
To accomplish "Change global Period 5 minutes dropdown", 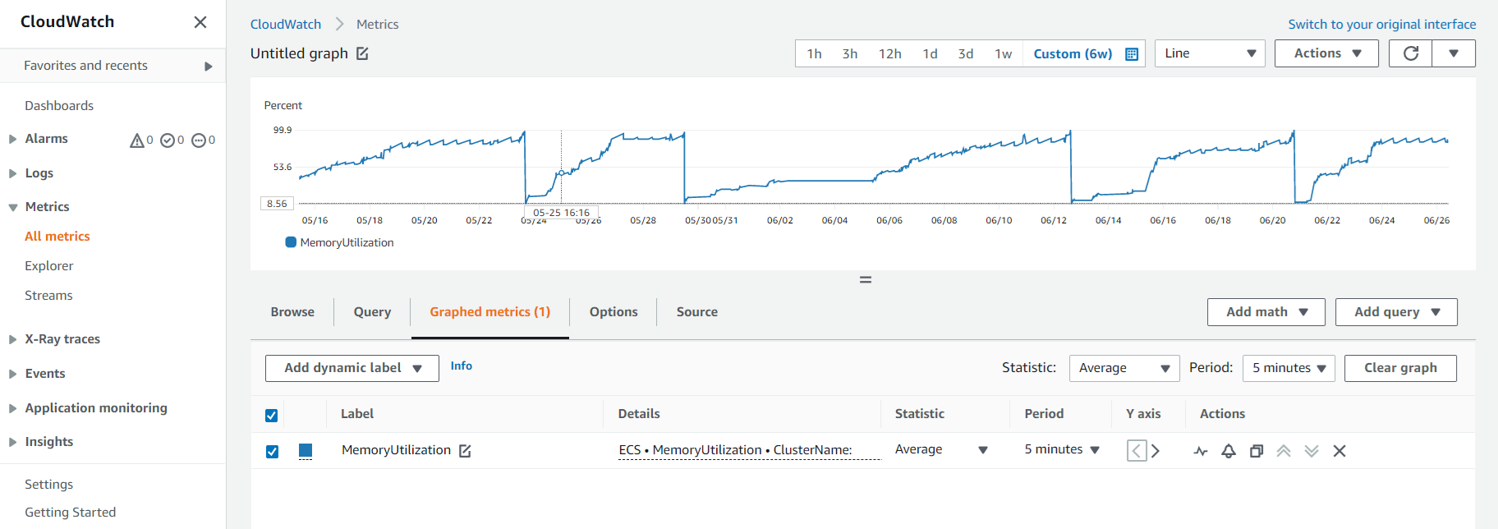I will [x=1289, y=368].
